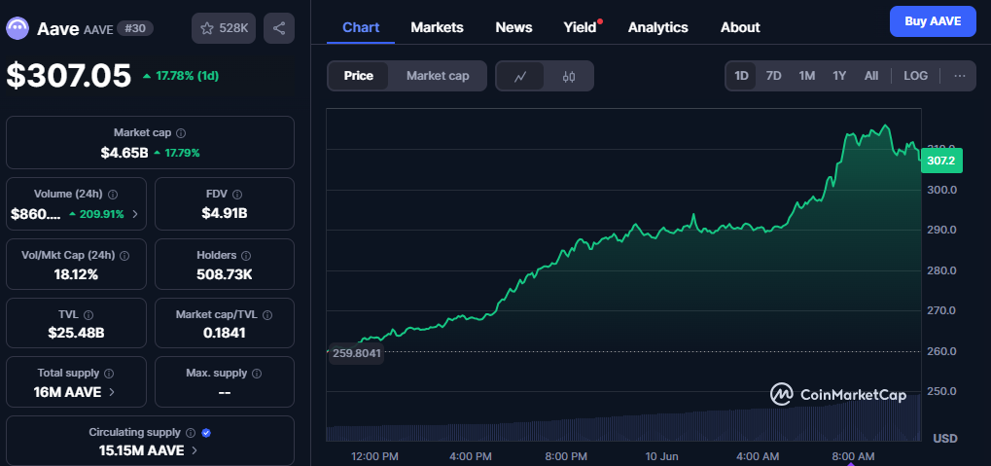Switch to line chart view icon
Image resolution: width=991 pixels, height=466 pixels.
(x=520, y=77)
